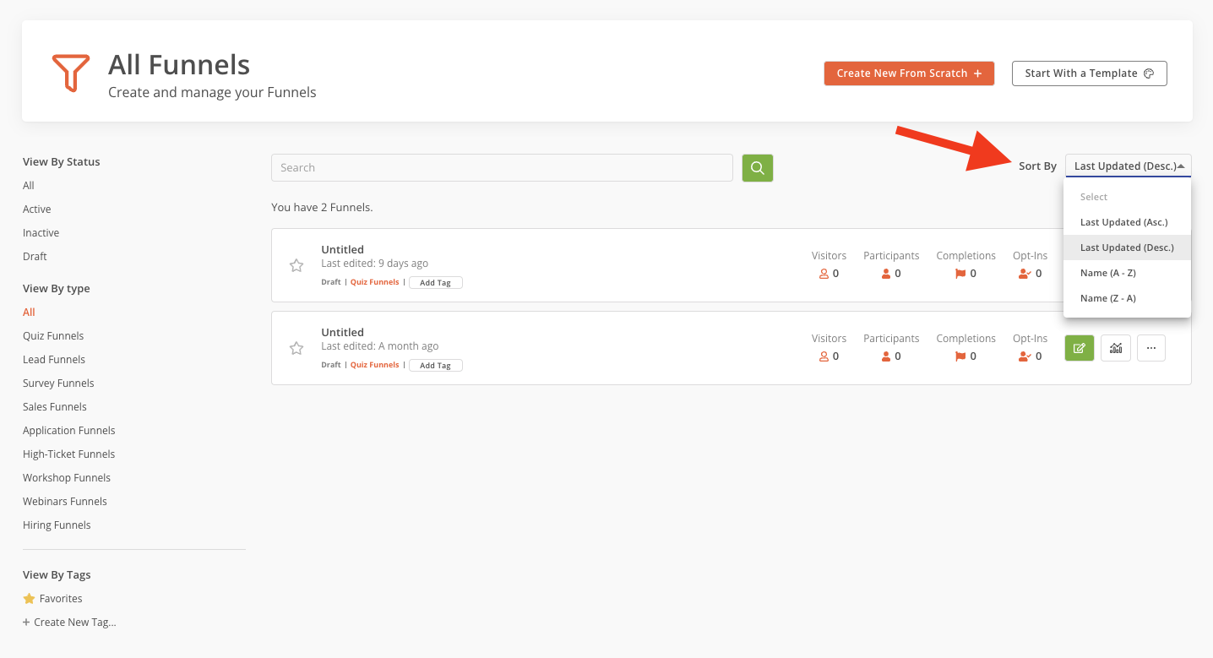Show only Application Funnels type
The height and width of the screenshot is (658, 1213).
[x=69, y=430]
